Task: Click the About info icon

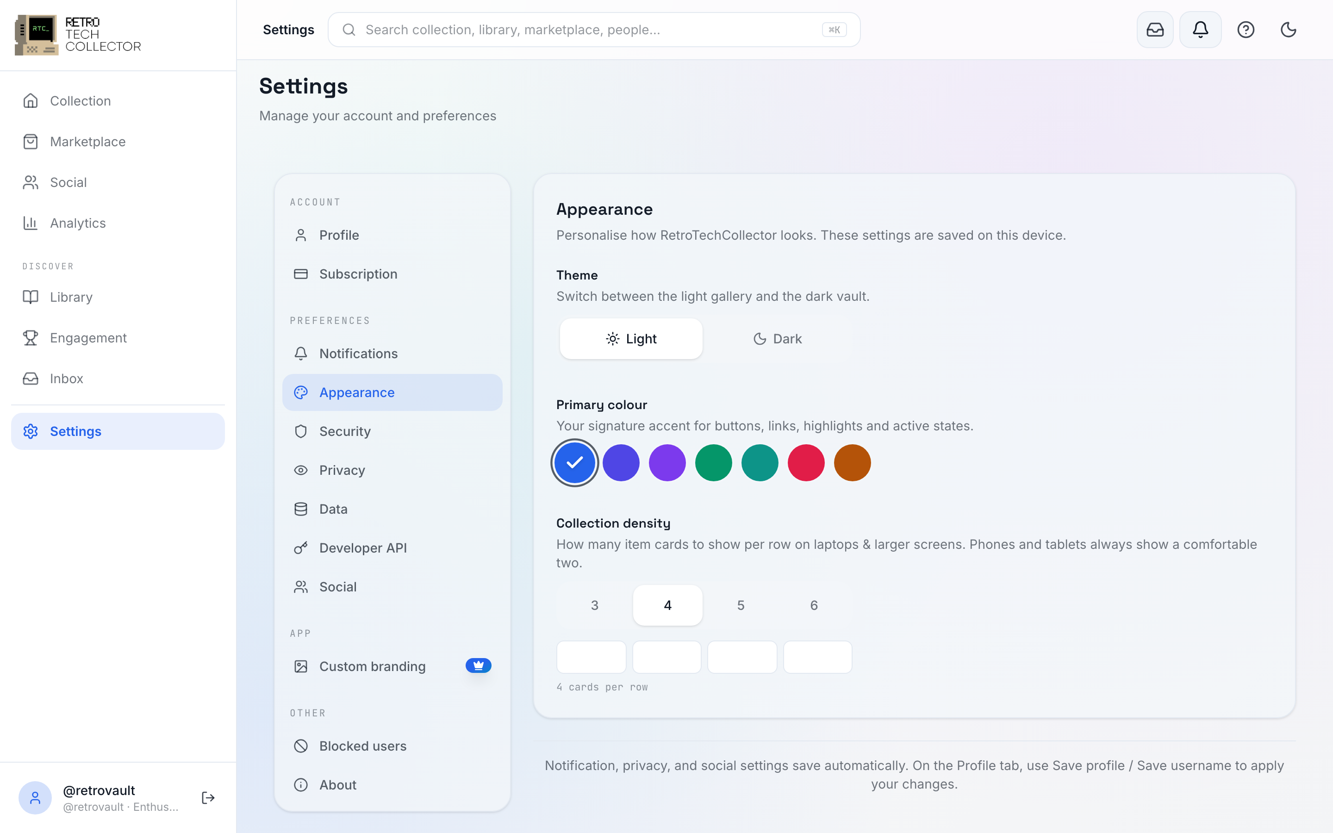Action: (x=301, y=784)
